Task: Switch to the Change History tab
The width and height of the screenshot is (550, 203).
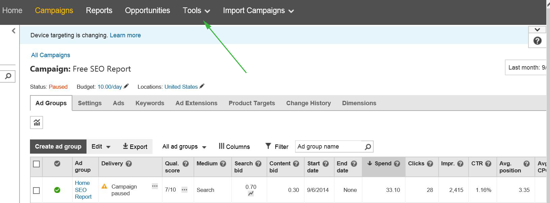Action: pyautogui.click(x=308, y=103)
